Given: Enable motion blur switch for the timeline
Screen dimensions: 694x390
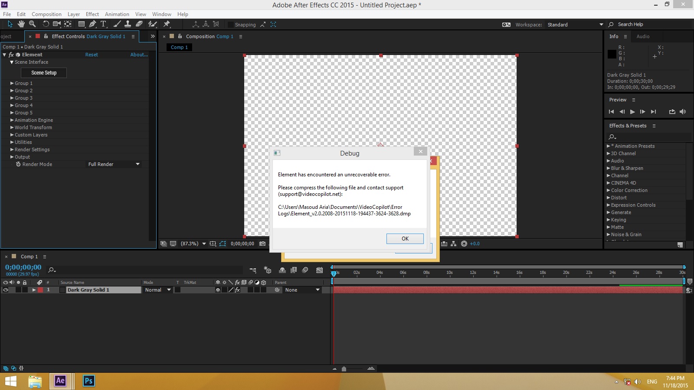Looking at the screenshot, I should click(305, 270).
